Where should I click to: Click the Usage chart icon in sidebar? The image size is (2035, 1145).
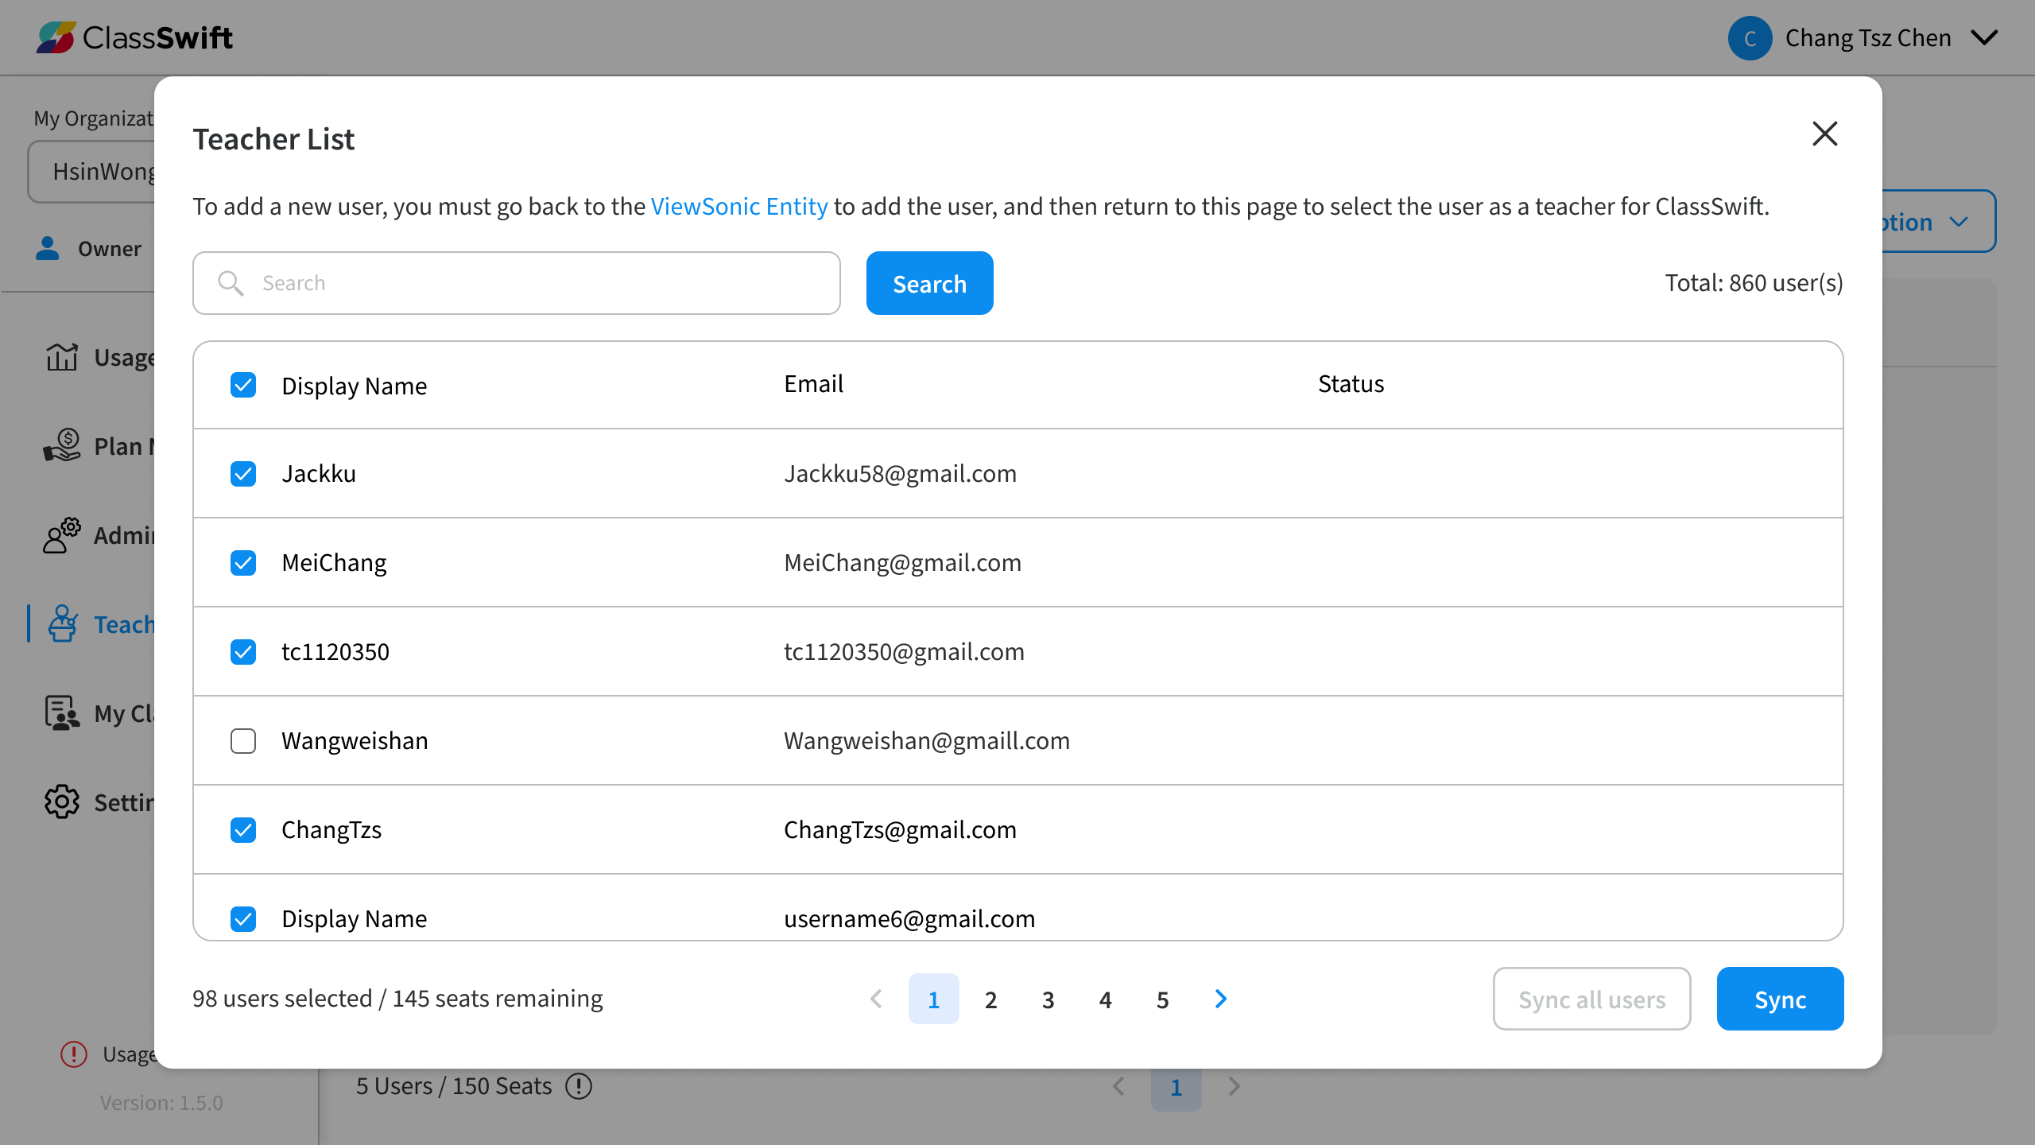pos(62,357)
